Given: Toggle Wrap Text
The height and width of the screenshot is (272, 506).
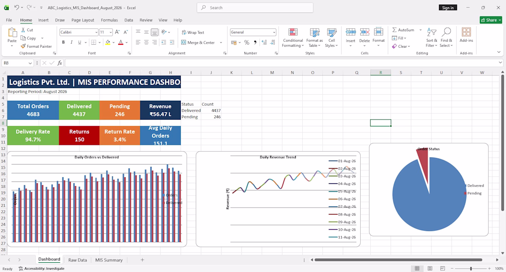Looking at the screenshot, I should 193,32.
